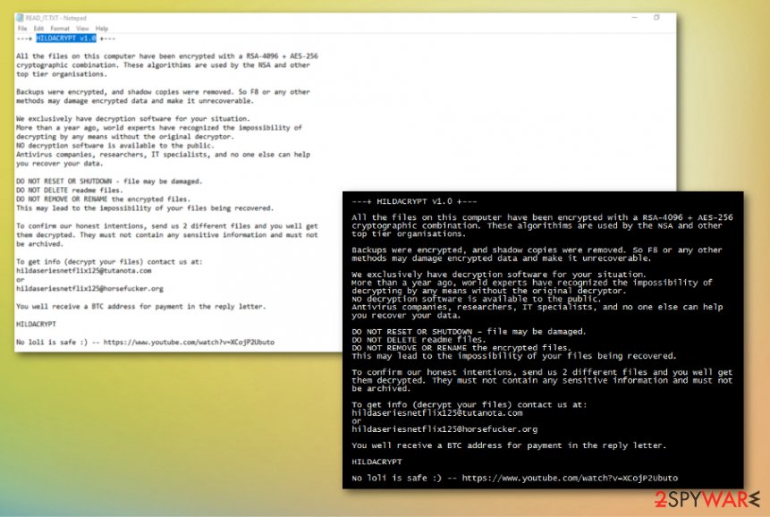Open the Help menu in Notepad
Viewport: 770px width, 517px height.
102,29
